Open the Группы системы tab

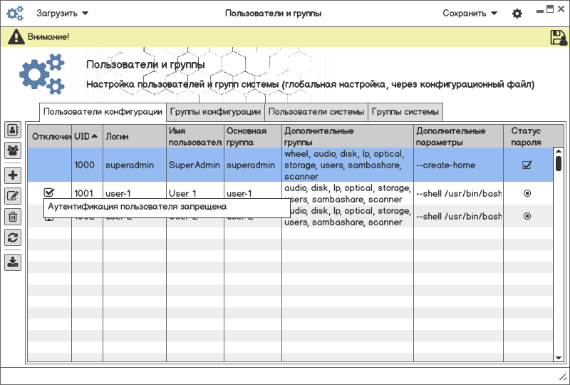(405, 112)
